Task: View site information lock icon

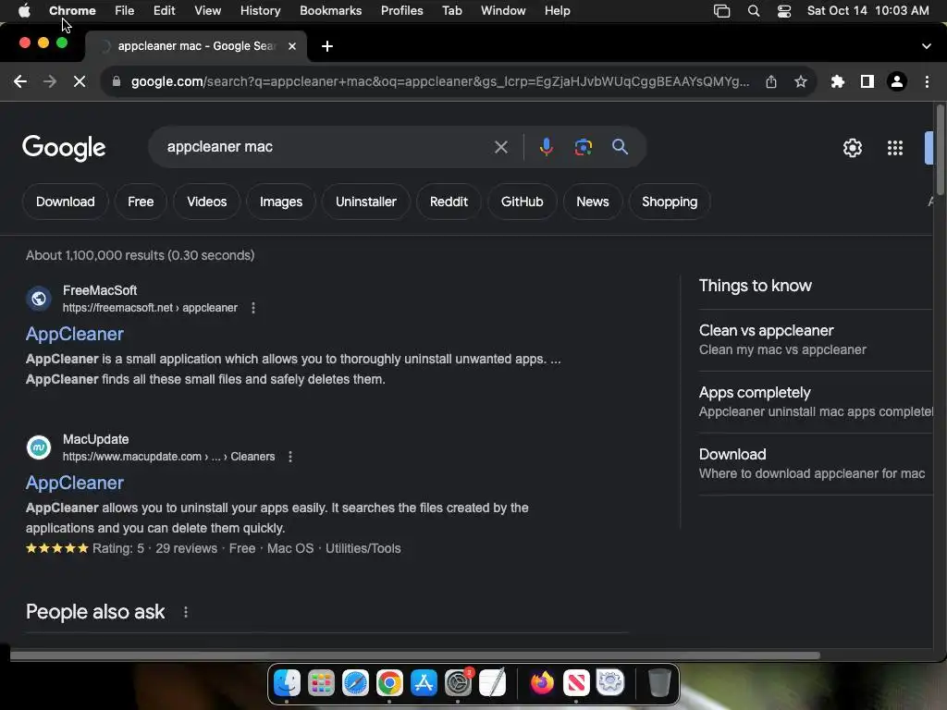Action: point(117,81)
